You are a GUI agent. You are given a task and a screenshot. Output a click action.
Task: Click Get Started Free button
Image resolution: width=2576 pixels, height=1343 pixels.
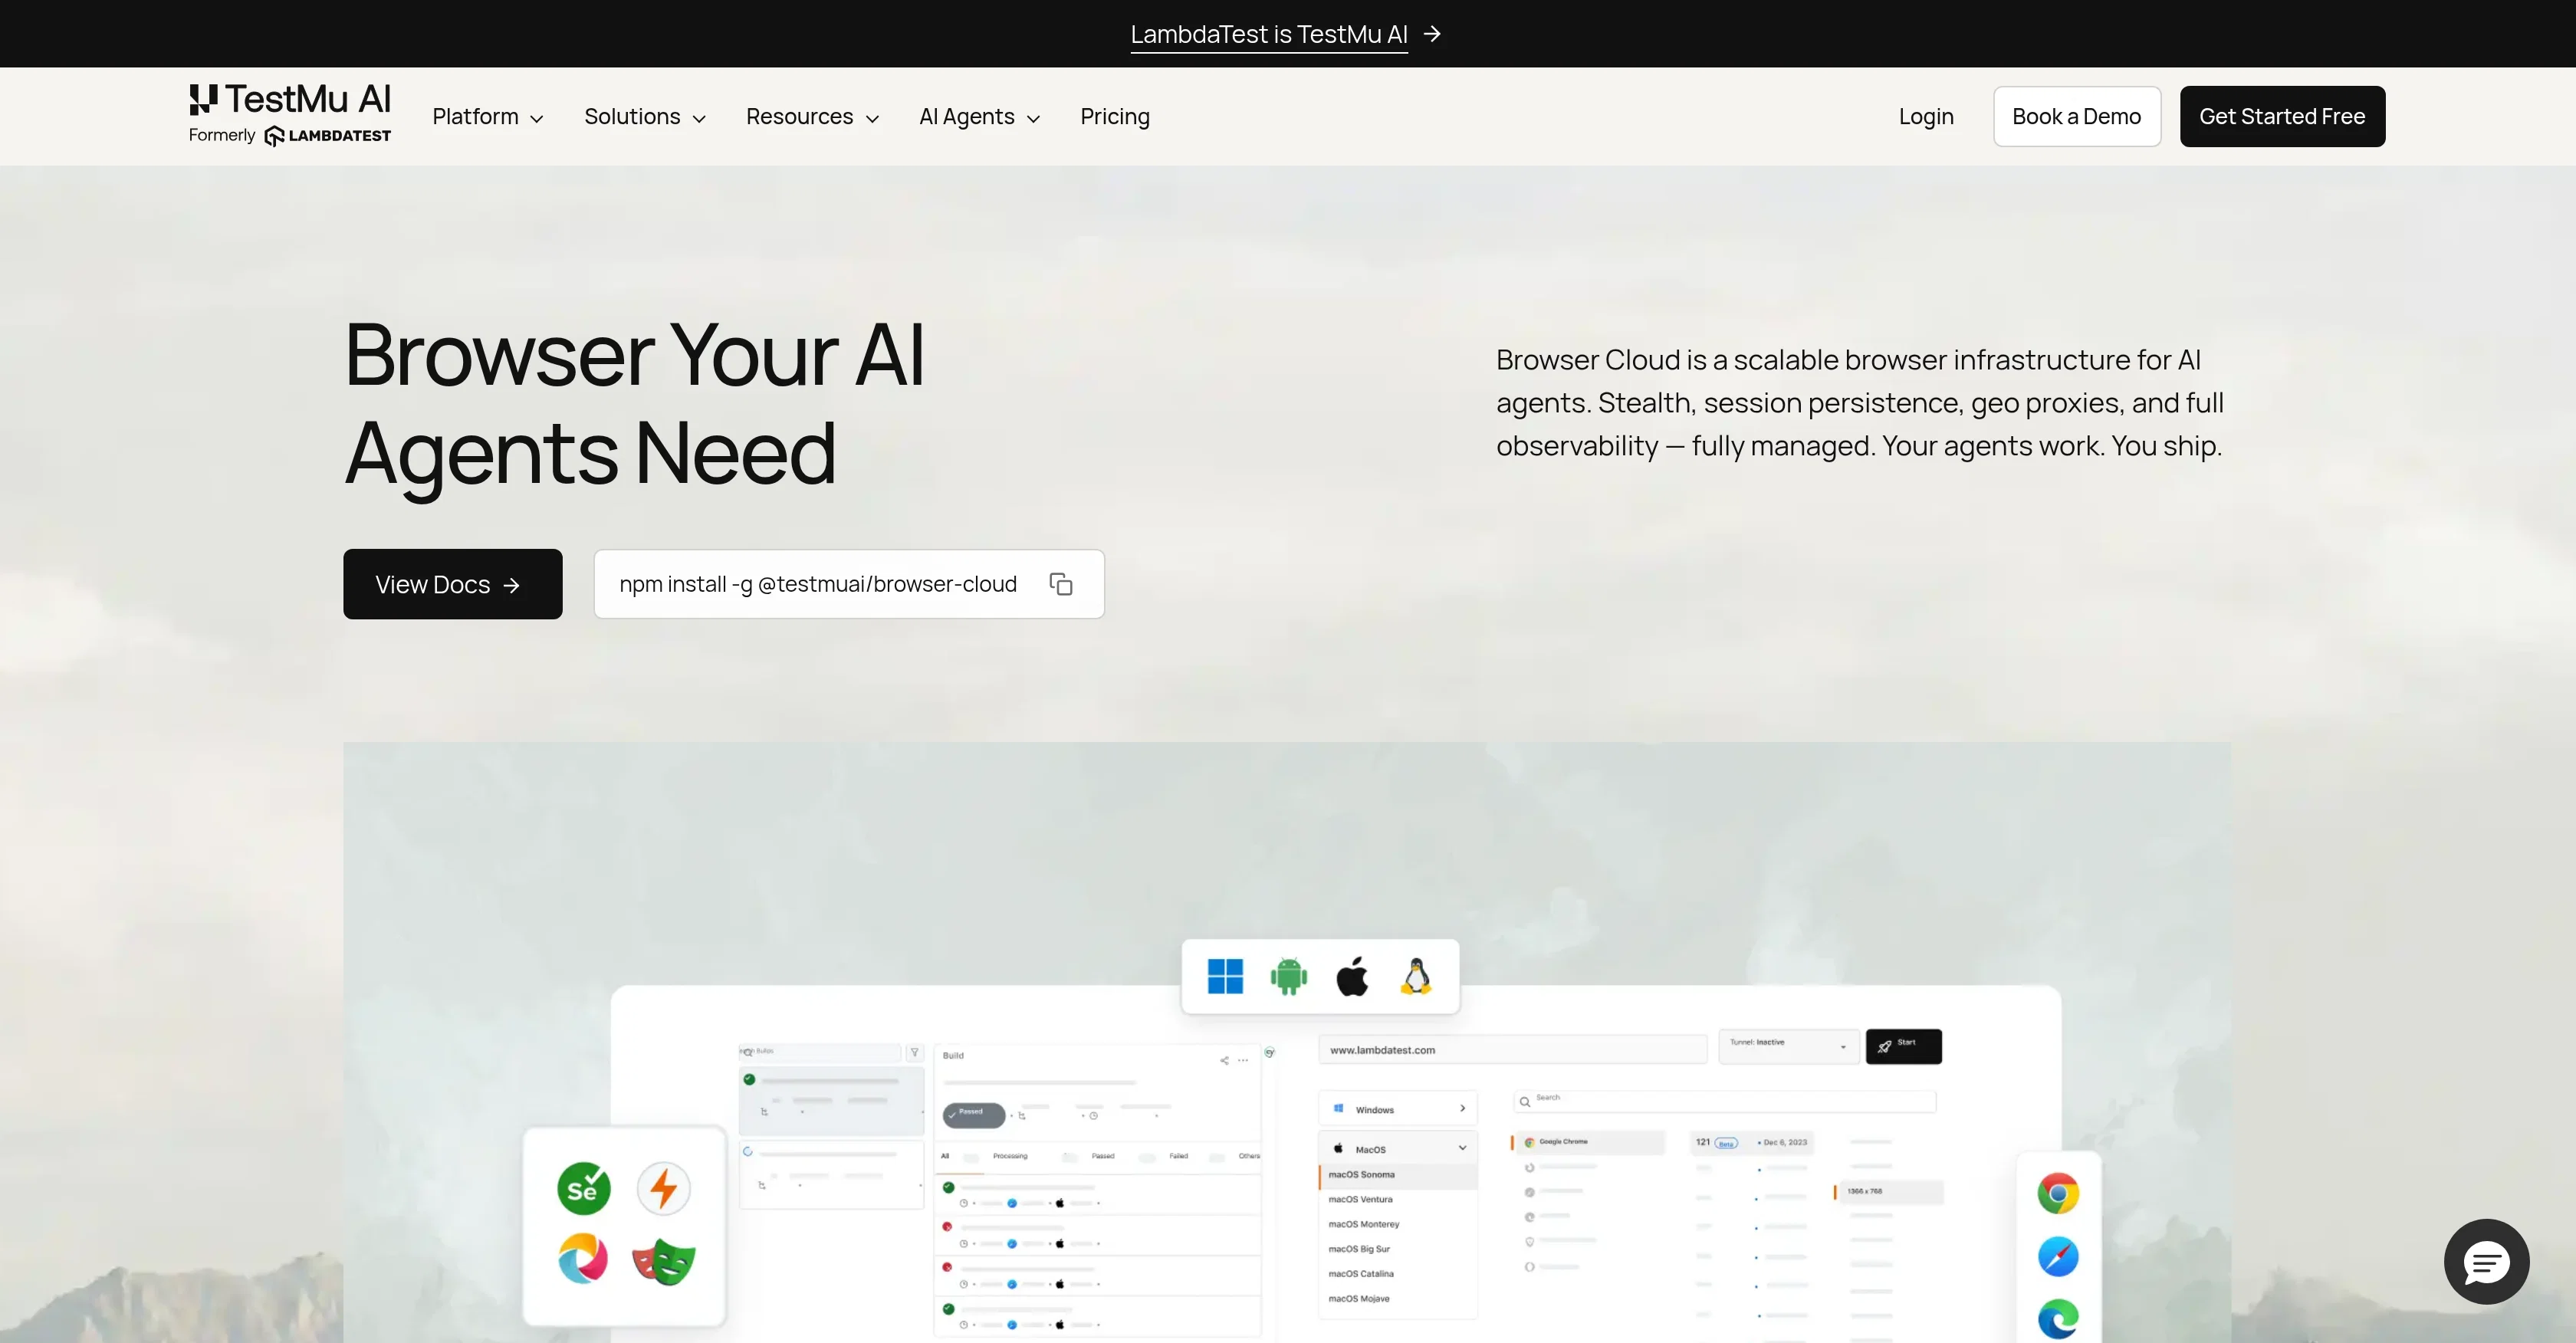tap(2282, 116)
